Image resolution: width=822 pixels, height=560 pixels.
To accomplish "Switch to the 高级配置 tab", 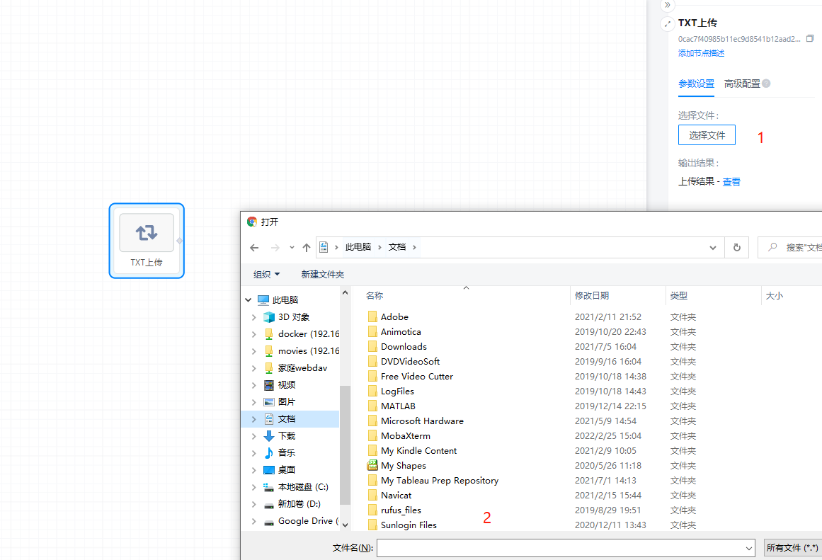I will (x=741, y=84).
